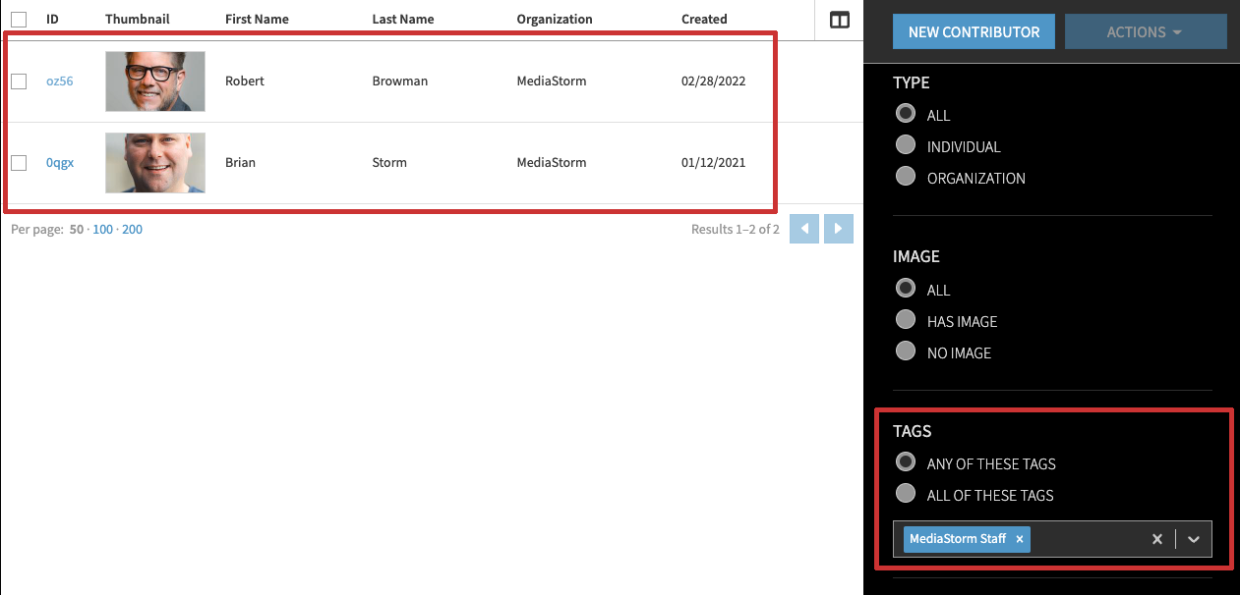Open the column layout chooser icon

(839, 20)
